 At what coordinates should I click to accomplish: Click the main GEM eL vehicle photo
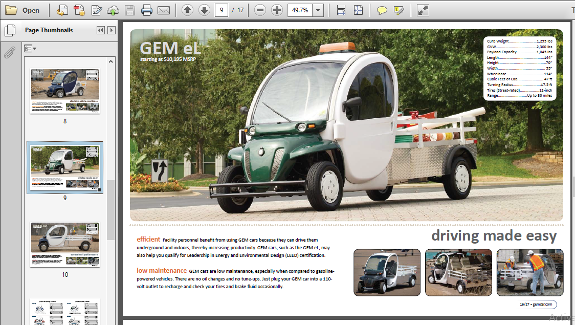(x=346, y=125)
